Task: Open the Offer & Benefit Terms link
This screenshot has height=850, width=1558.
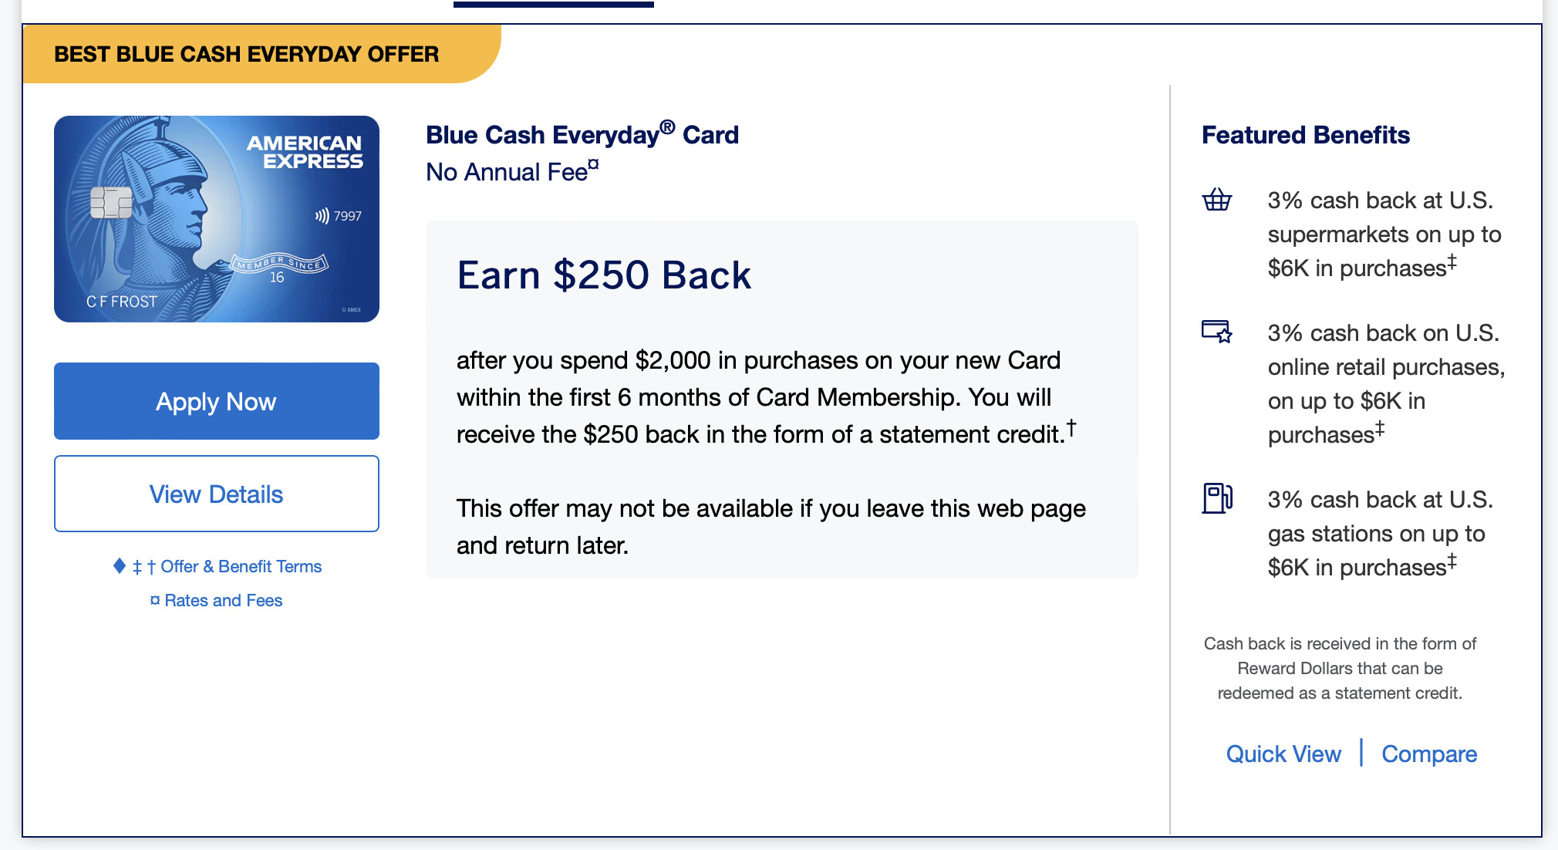Action: point(241,567)
